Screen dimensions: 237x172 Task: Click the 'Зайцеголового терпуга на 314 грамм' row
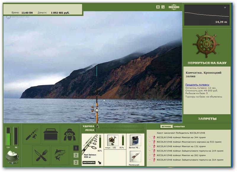coord(190,160)
